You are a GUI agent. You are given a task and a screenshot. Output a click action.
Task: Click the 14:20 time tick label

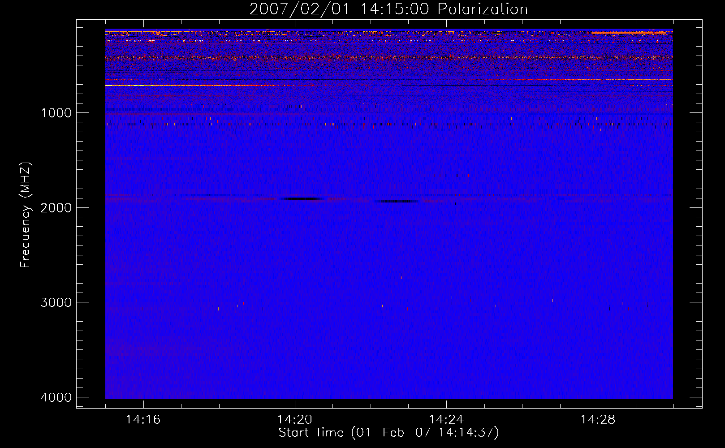tap(295, 420)
